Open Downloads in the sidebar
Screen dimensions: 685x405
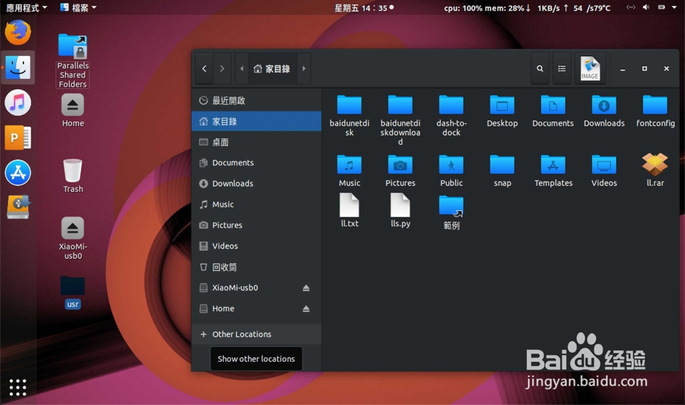pos(256,184)
